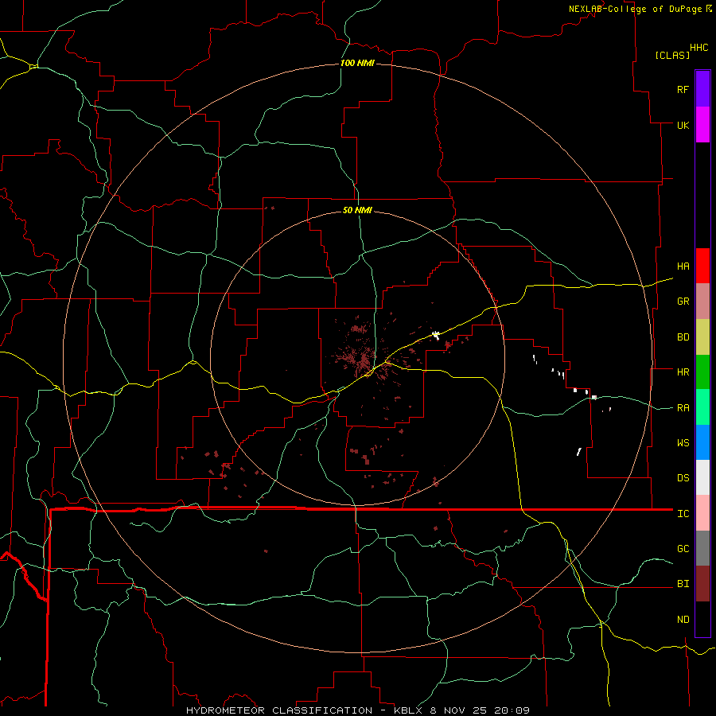The height and width of the screenshot is (716, 716).
Task: Click the DS legend label
Action: coord(683,478)
